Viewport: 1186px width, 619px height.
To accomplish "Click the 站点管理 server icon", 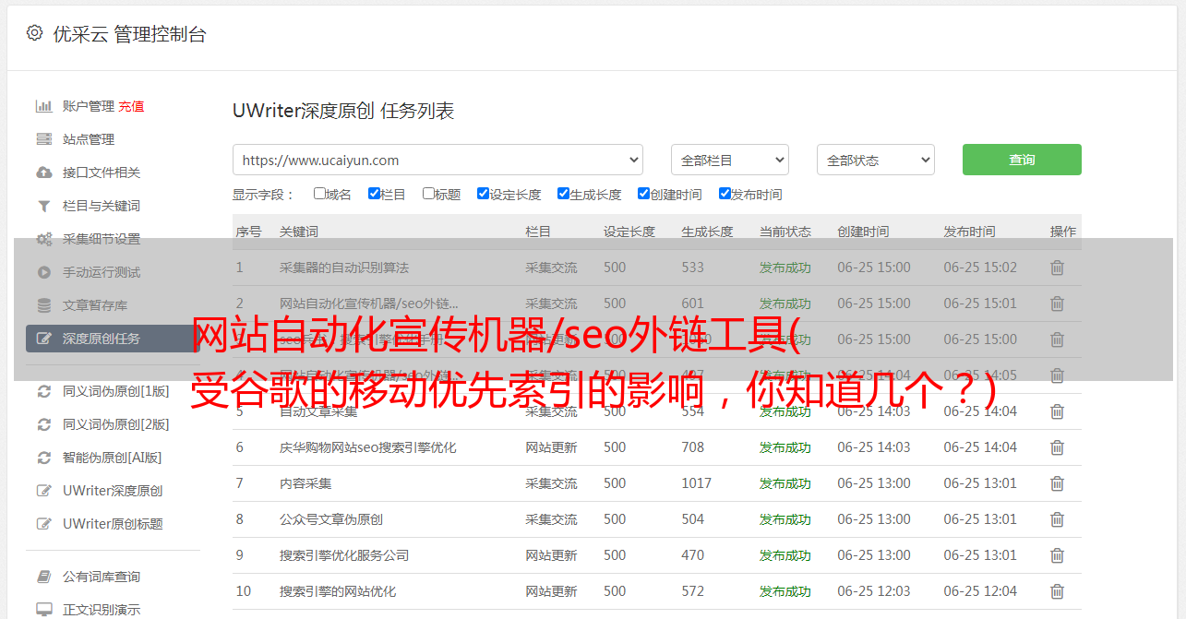I will coord(43,139).
